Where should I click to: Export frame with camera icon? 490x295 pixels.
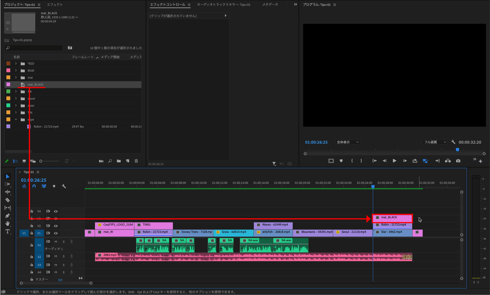pyautogui.click(x=458, y=161)
